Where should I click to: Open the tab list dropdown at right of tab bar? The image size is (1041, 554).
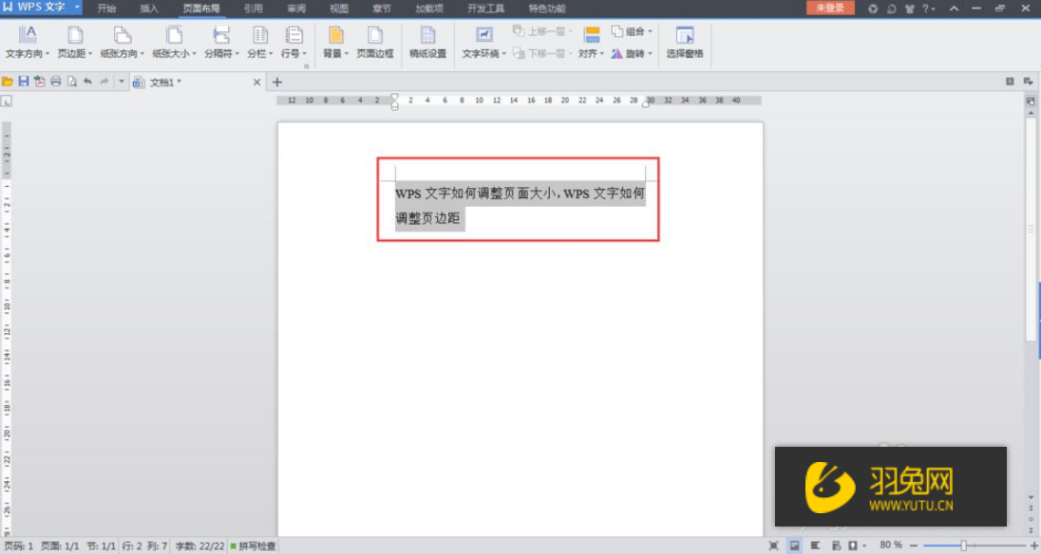(1029, 81)
